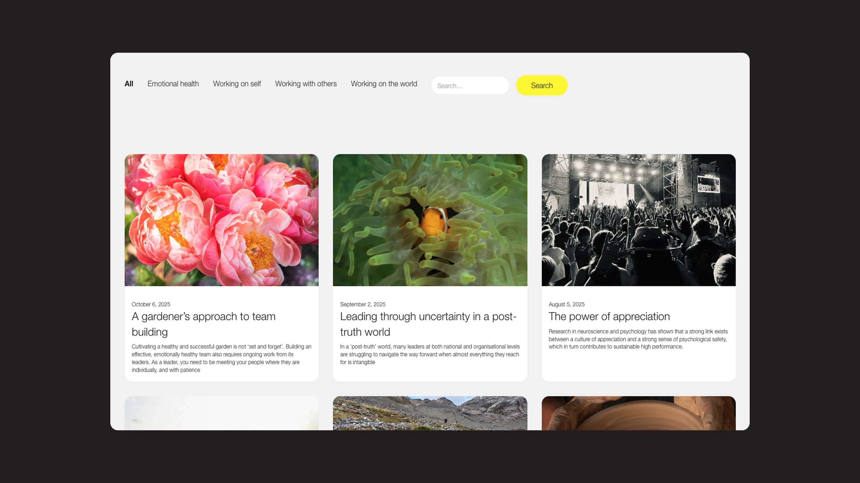Image resolution: width=860 pixels, height=483 pixels.
Task: Select the All category filter
Action: pyautogui.click(x=129, y=84)
